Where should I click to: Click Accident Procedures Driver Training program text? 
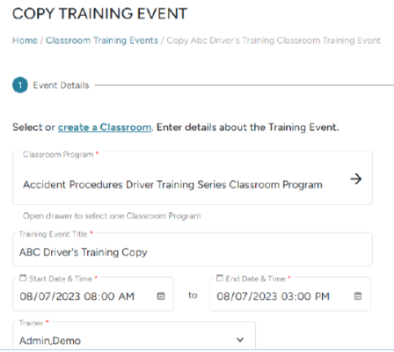click(x=172, y=185)
